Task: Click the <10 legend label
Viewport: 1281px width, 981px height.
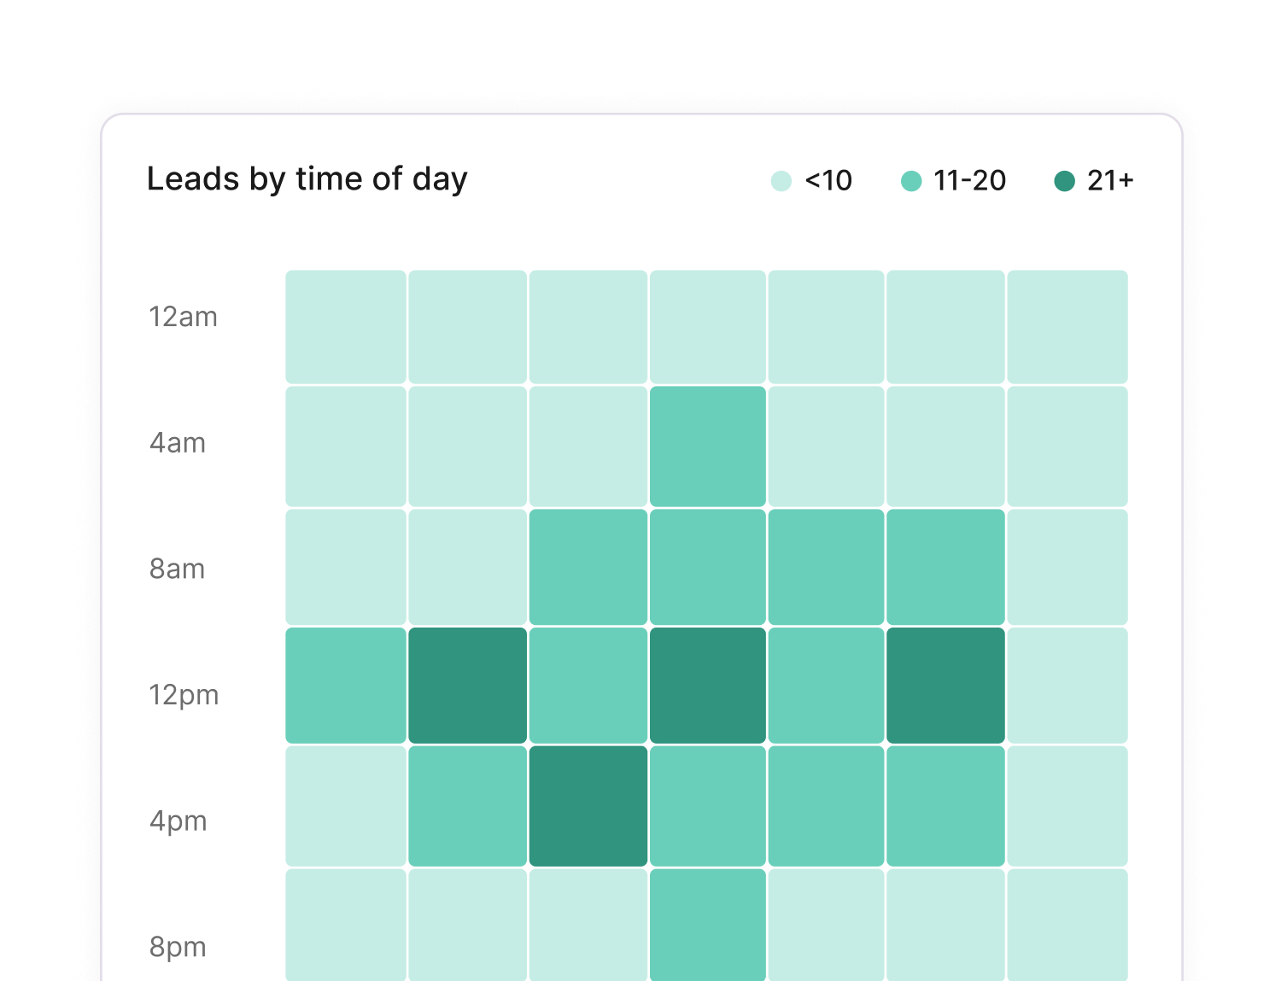Action: [828, 181]
